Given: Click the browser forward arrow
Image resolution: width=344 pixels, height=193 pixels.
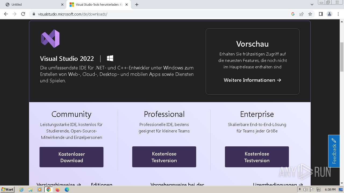Looking at the screenshot, I should click(15, 14).
